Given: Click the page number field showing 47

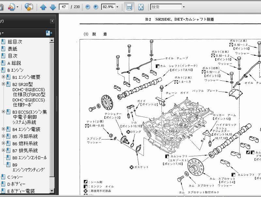Looking at the screenshot, I should coord(64,7).
